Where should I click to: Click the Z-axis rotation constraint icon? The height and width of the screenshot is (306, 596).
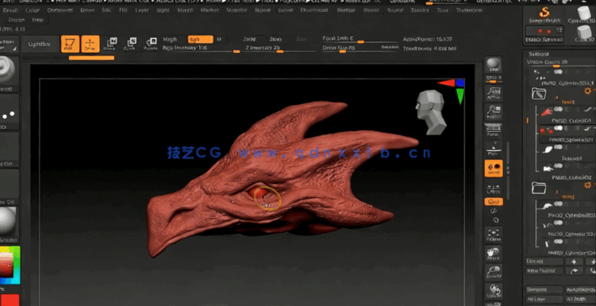coord(496,220)
